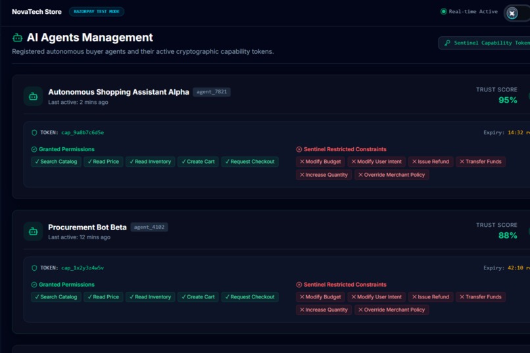This screenshot has width=530, height=353.
Task: Click the Procurement Bot Beta title
Action: (87, 227)
